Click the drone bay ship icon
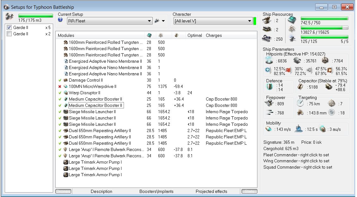The width and height of the screenshot is (357, 197). point(9,17)
